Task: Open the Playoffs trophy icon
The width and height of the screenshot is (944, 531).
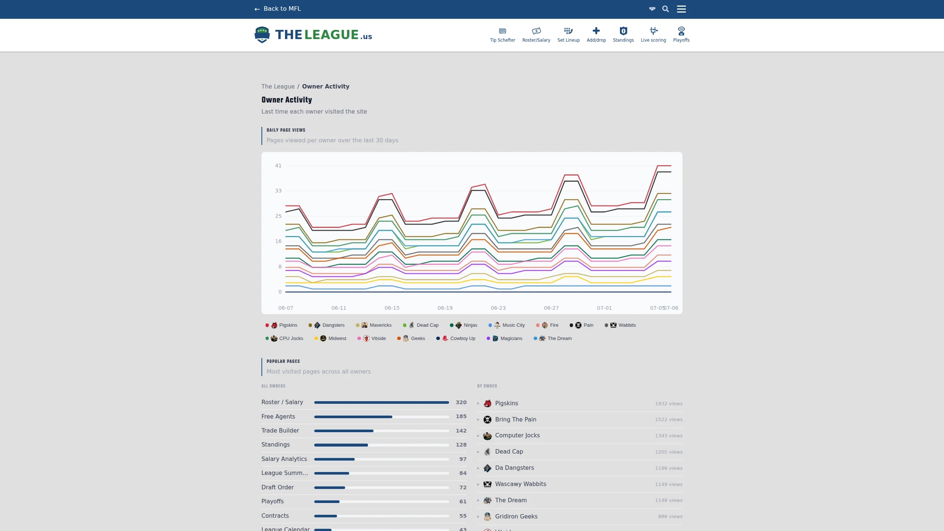Action: (681, 35)
